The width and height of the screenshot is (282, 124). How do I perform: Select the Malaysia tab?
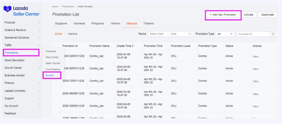tap(132, 24)
